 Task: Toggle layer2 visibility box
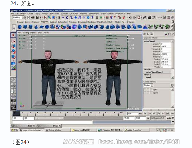point(145,93)
